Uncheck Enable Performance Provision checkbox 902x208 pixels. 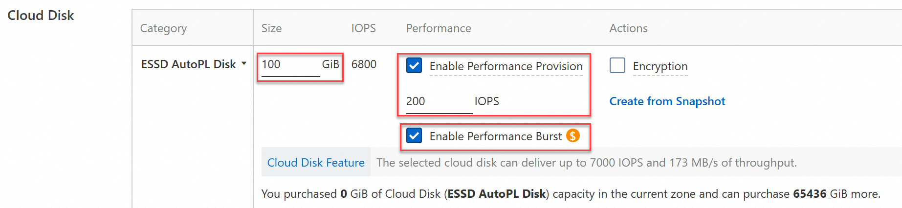414,65
